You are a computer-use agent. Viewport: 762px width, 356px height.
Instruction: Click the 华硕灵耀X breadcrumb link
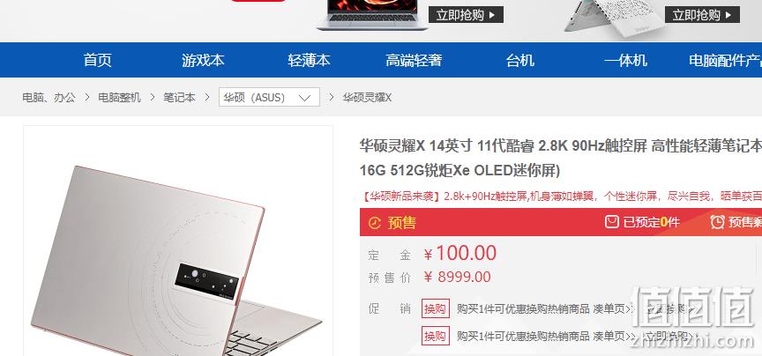coord(367,98)
